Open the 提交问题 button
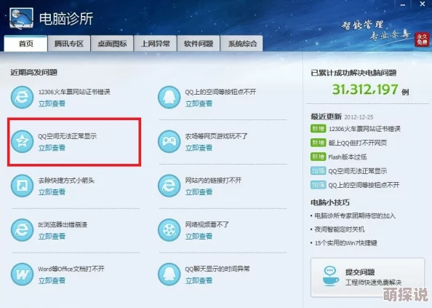Screen dimensions: 432x308 367,277
